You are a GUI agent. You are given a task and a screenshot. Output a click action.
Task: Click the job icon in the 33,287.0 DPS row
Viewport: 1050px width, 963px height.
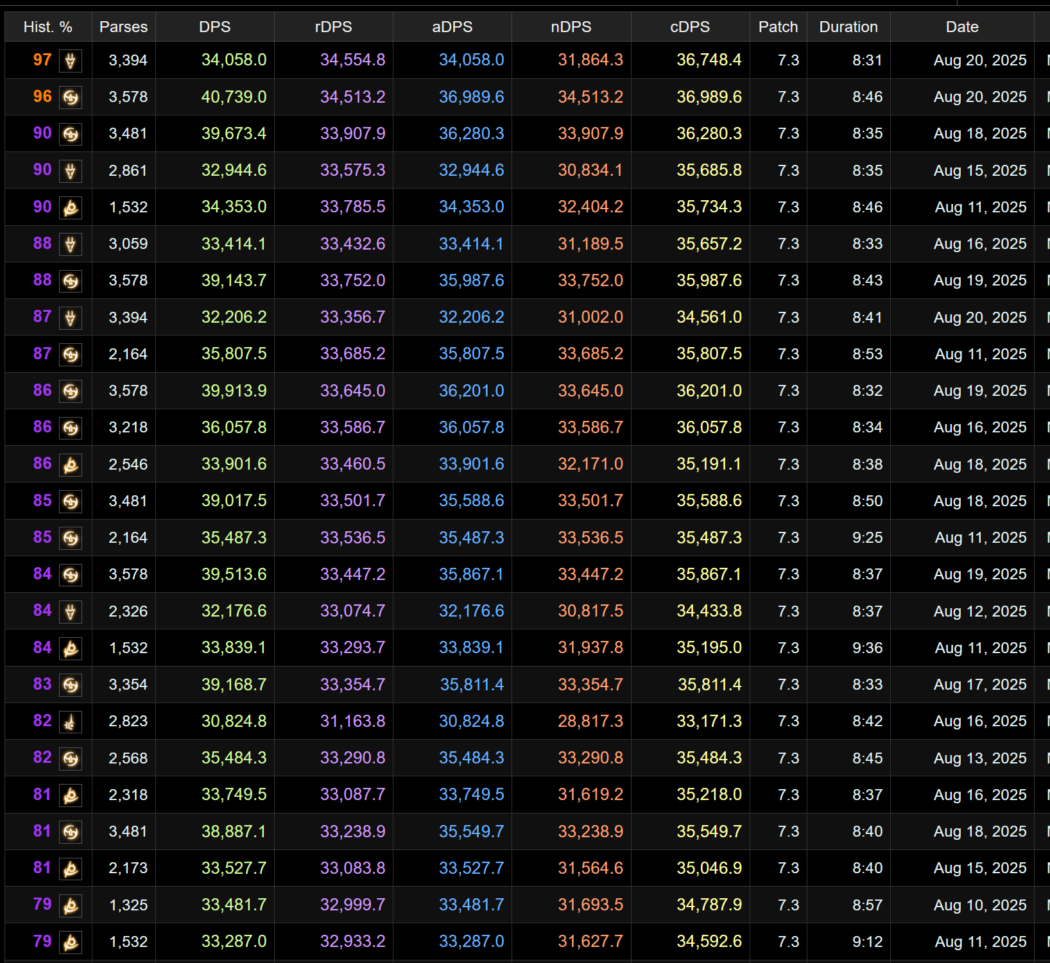click(71, 942)
